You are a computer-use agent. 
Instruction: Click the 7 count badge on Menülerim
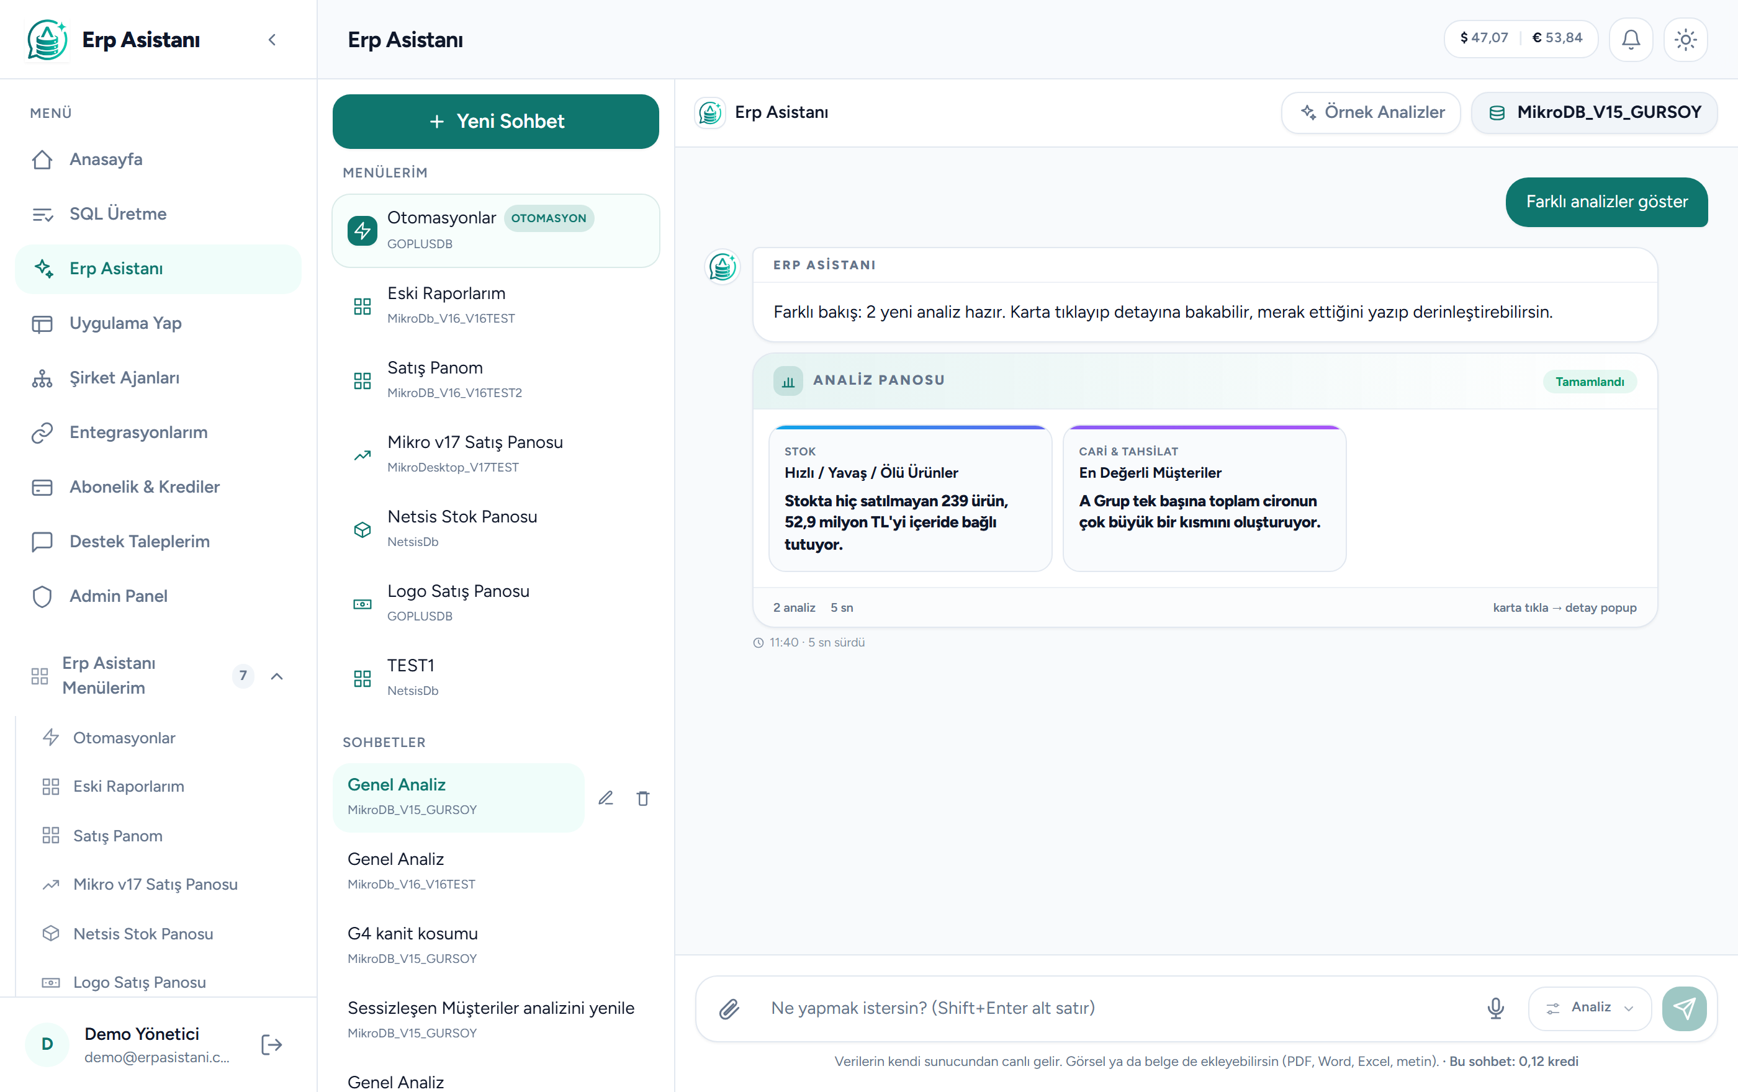(x=243, y=676)
